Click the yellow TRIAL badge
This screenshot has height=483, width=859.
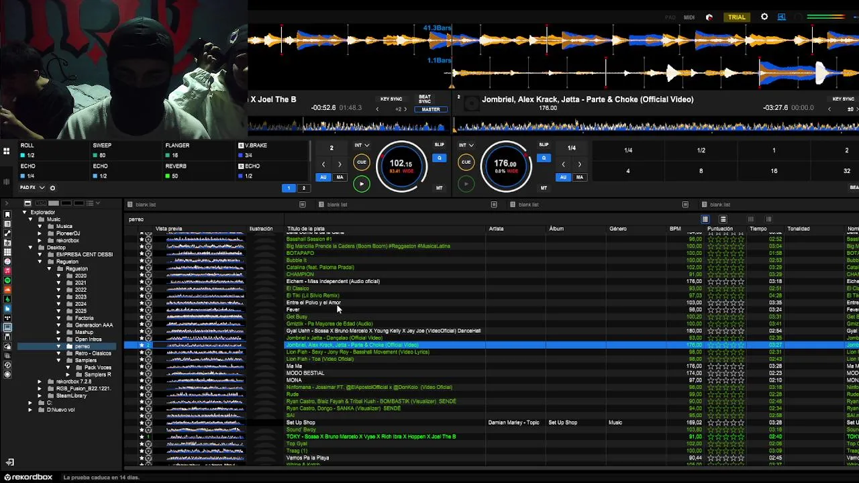tap(737, 17)
